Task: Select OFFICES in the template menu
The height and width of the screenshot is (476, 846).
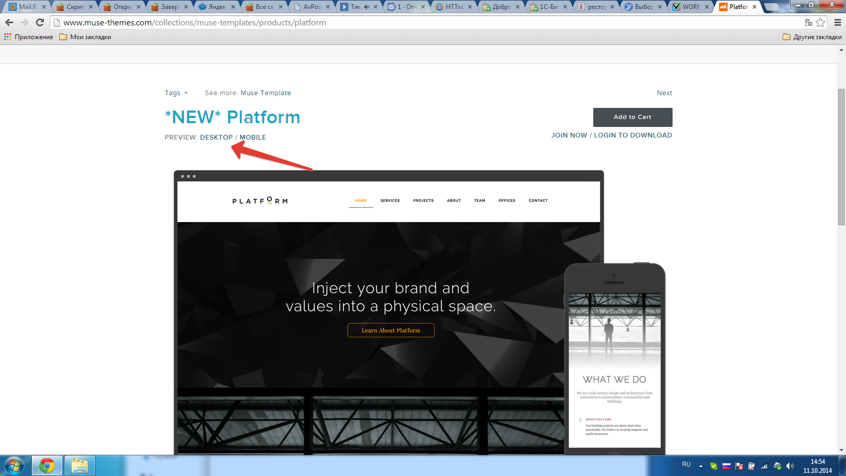Action: tap(507, 201)
